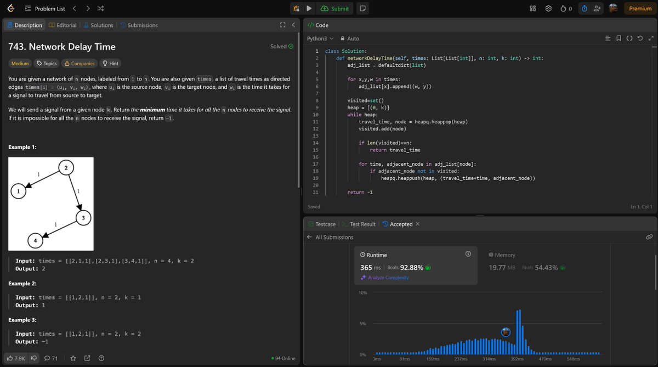Select the emoji marker on the runtime chart
Image resolution: width=658 pixels, height=367 pixels.
[505, 332]
